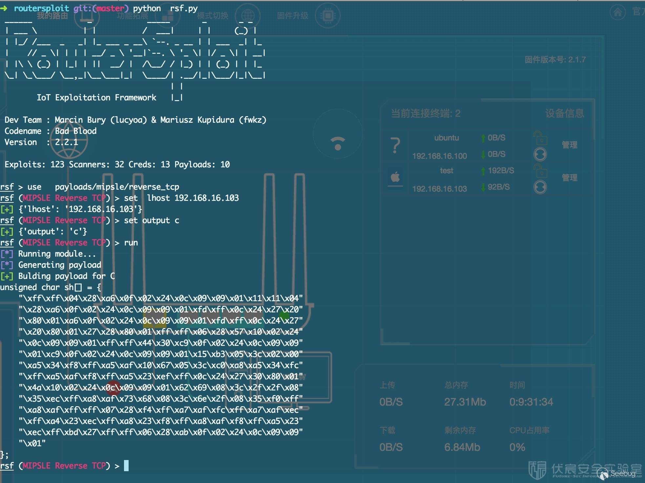The image size is (645, 483).
Task: Click the 0:9:31:34 uptime value
Action: [531, 402]
